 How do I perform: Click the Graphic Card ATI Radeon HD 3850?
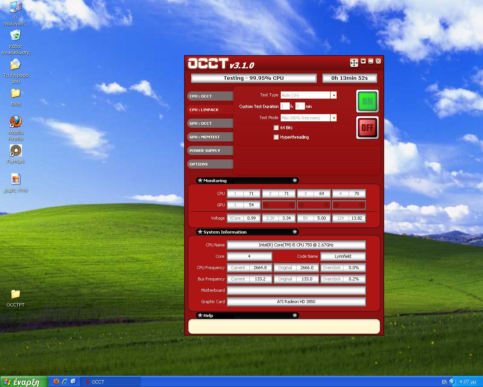point(296,302)
